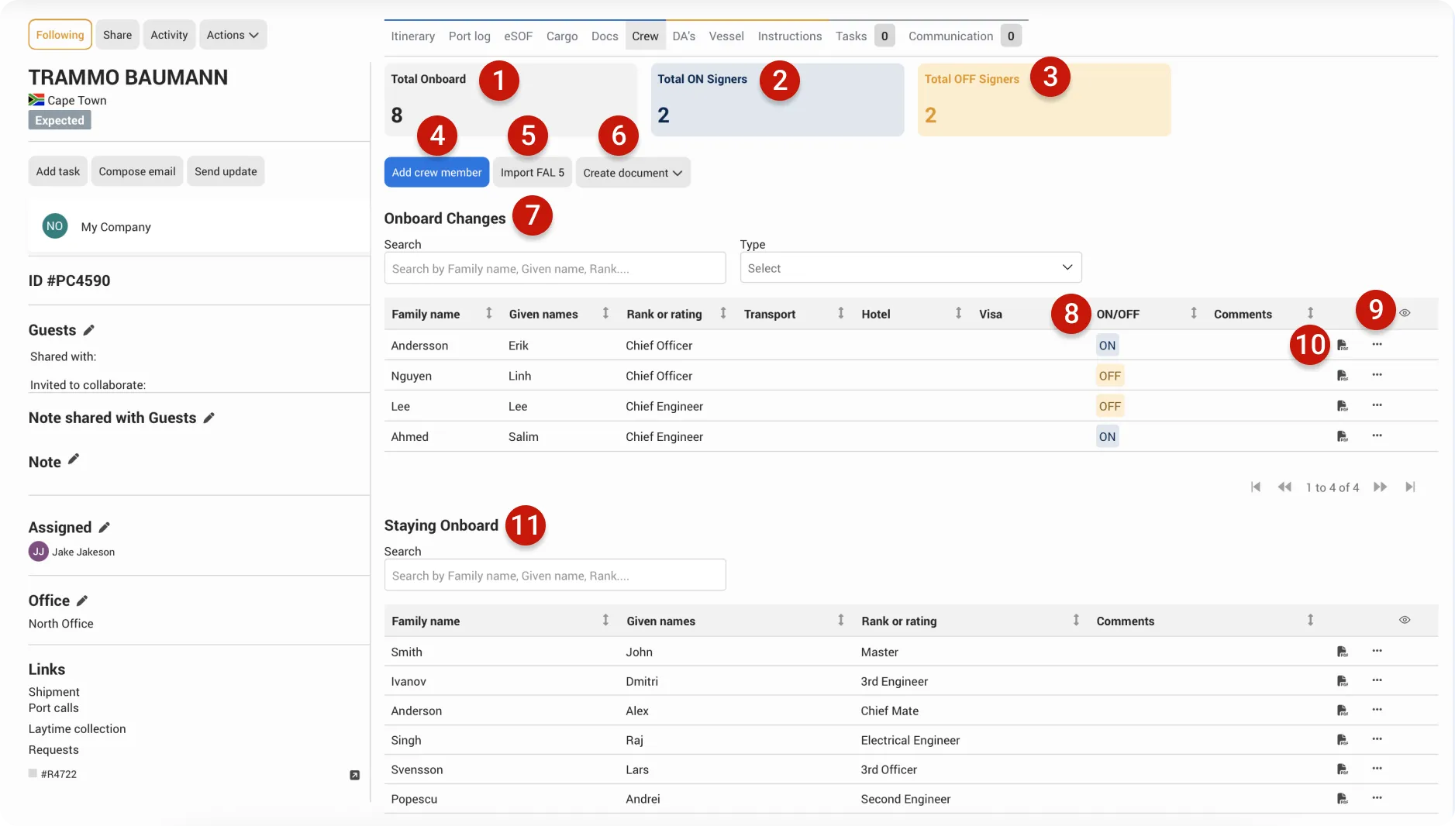The height and width of the screenshot is (826, 1455).
Task: Open more options menu for Lee row
Action: [x=1377, y=405]
